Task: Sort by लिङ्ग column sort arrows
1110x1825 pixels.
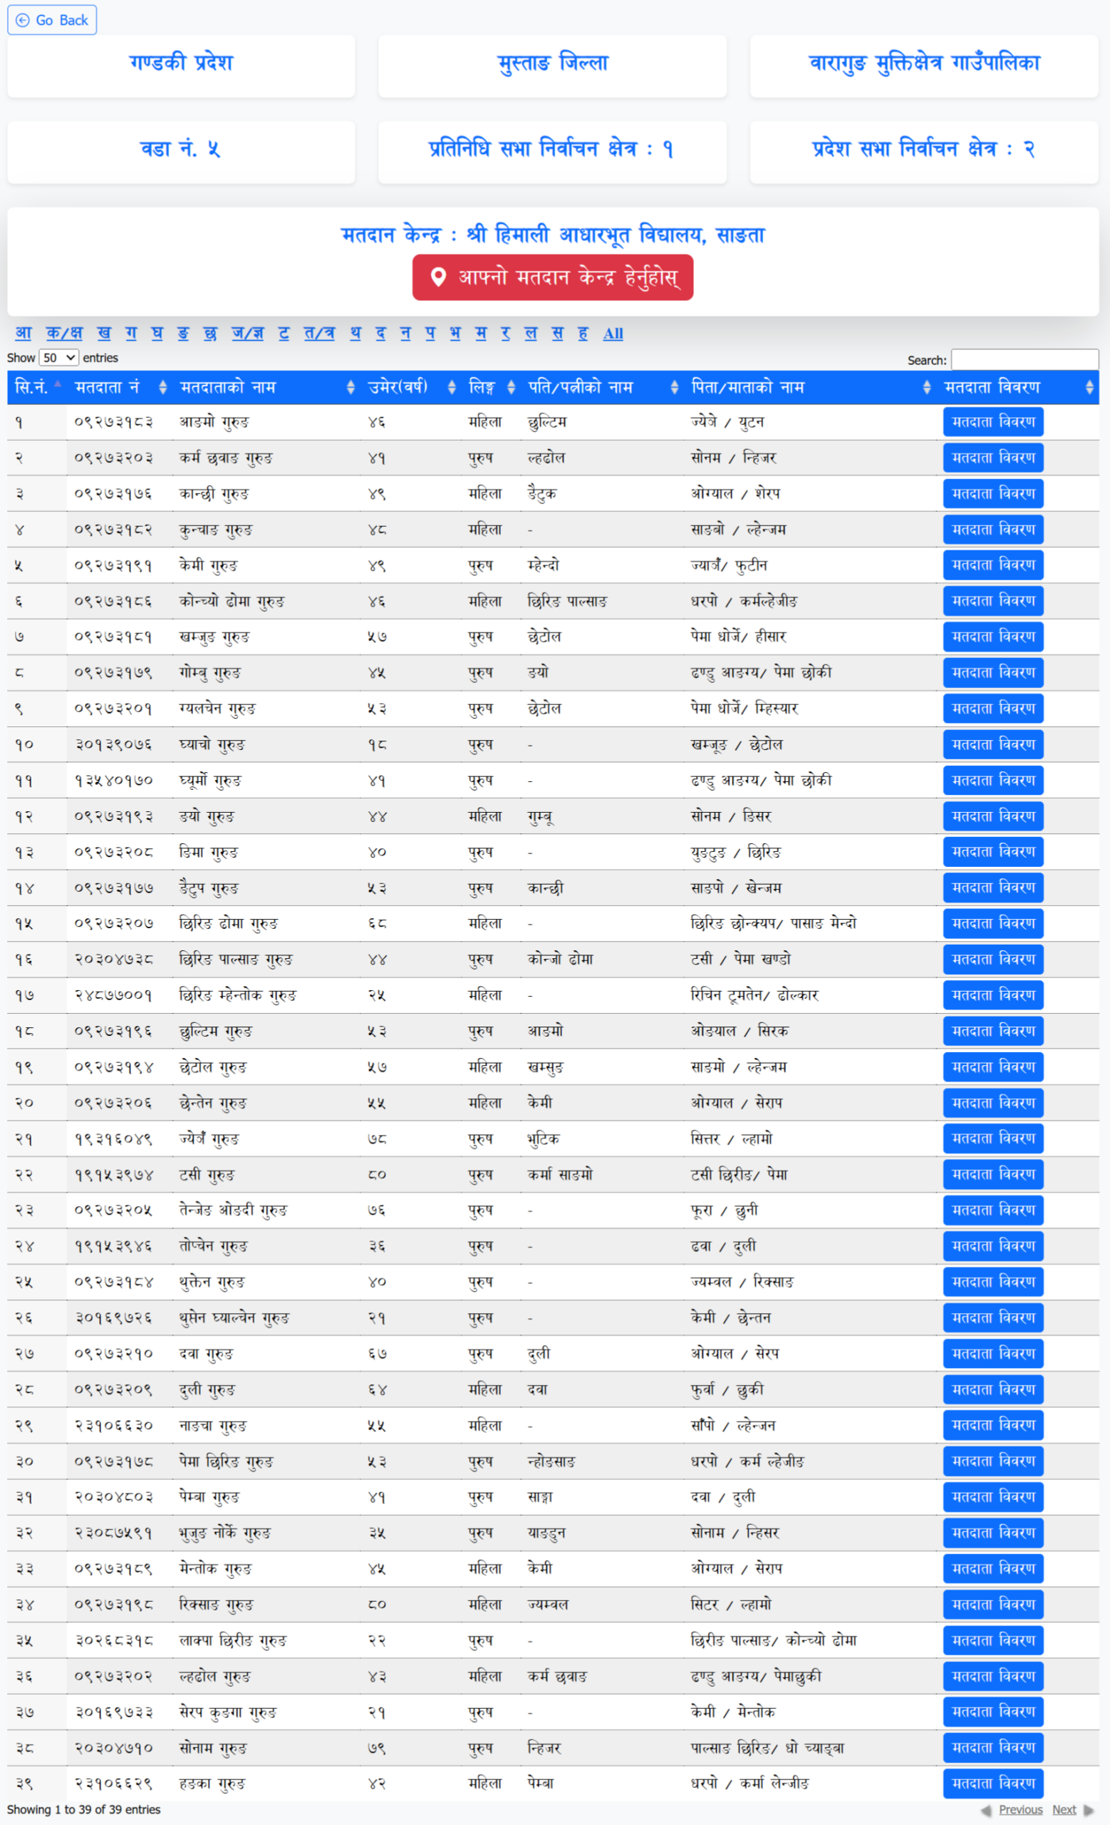Action: tap(511, 387)
